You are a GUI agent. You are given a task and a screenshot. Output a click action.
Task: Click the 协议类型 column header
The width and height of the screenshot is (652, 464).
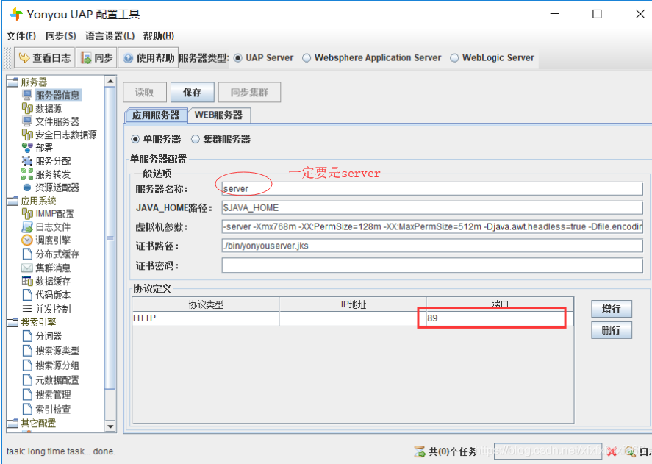pos(205,304)
